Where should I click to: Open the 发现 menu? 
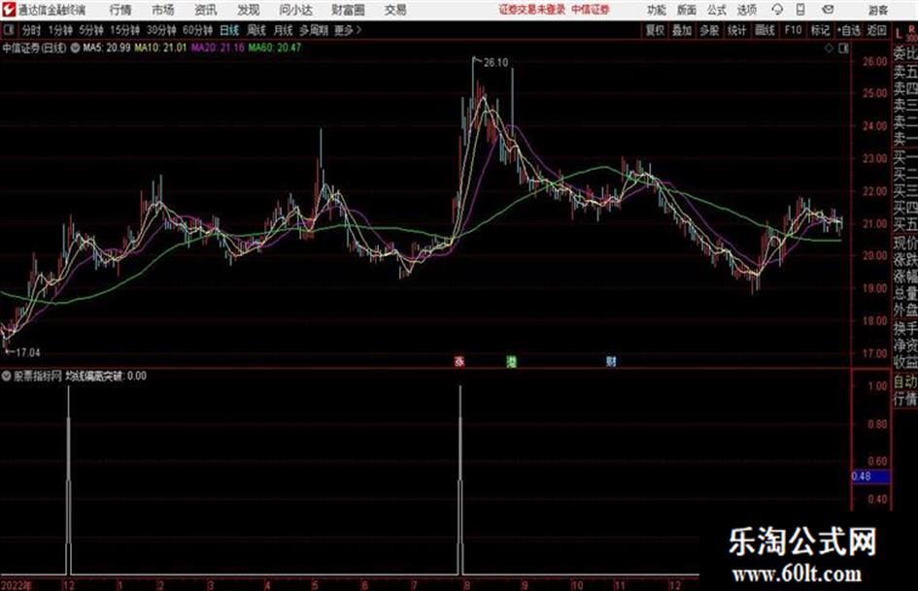[249, 10]
